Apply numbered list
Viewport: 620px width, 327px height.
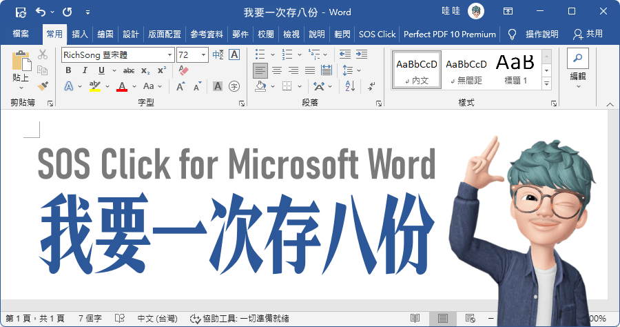click(x=287, y=54)
